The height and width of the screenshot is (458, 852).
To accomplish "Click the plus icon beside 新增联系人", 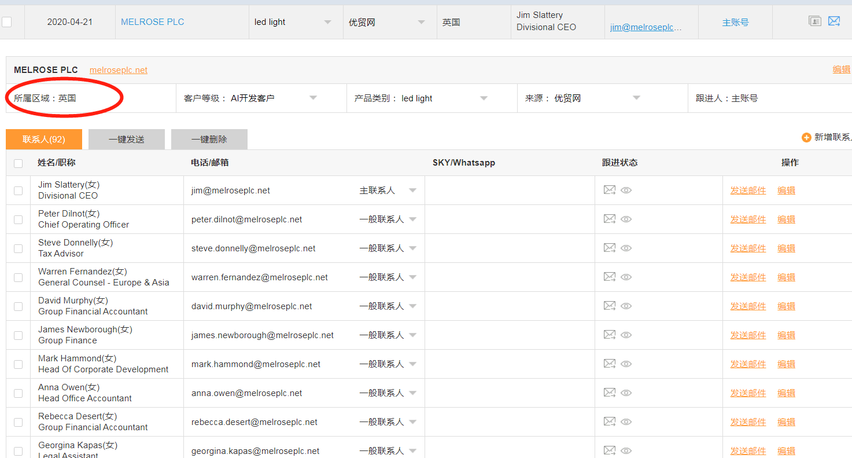I will pos(806,137).
